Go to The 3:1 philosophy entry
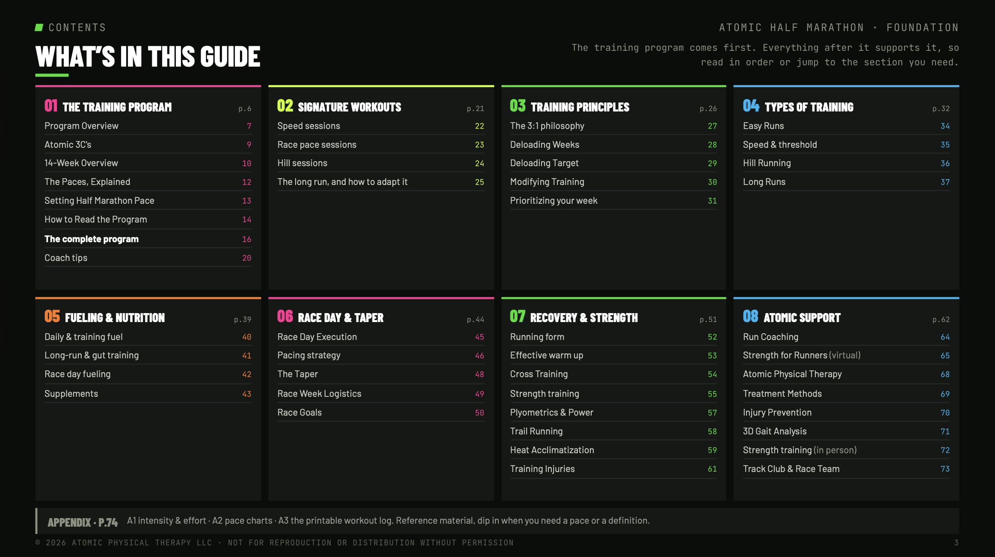Viewport: 995px width, 557px height. click(x=613, y=126)
